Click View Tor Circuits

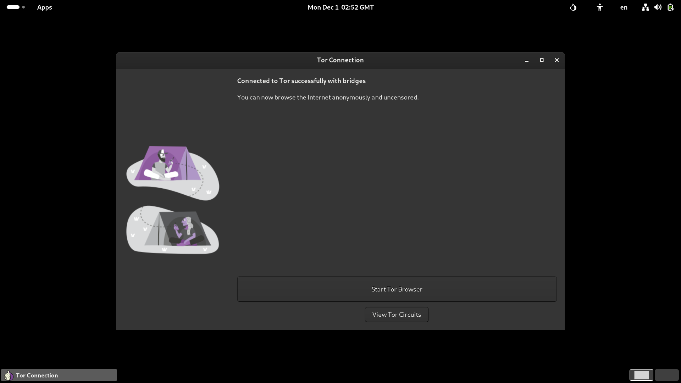(397, 315)
